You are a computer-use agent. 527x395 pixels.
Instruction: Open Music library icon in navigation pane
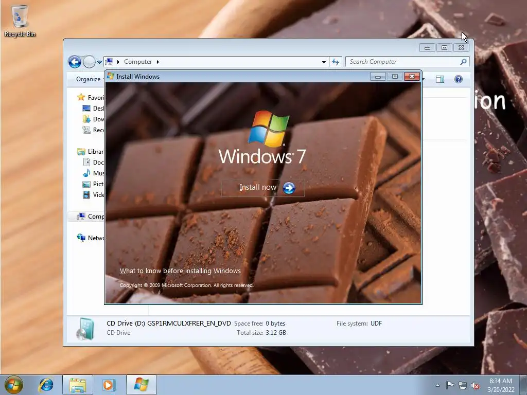click(86, 173)
